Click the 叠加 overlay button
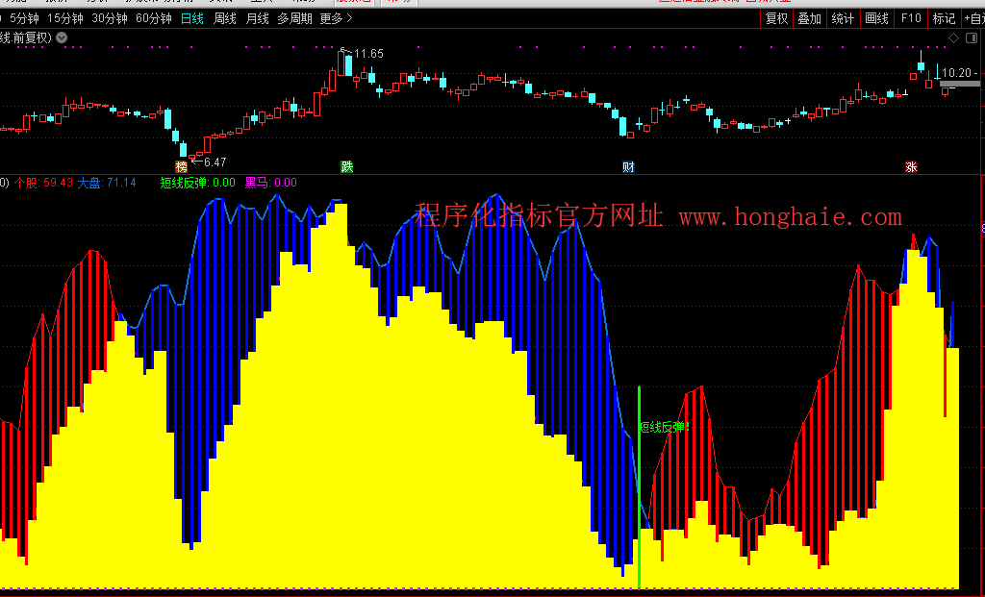Image resolution: width=985 pixels, height=597 pixels. pos(809,18)
